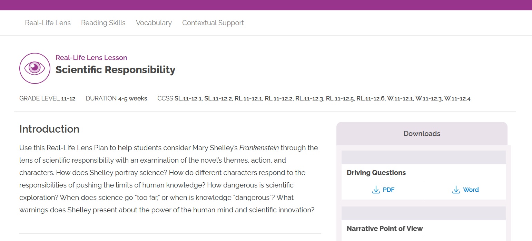532x241 pixels.
Task: Select the Driving Questions heading
Action: point(376,173)
